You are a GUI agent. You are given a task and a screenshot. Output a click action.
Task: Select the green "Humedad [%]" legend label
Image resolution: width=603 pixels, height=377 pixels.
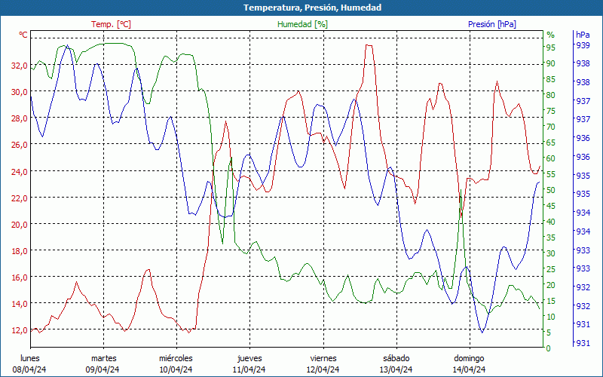[303, 24]
